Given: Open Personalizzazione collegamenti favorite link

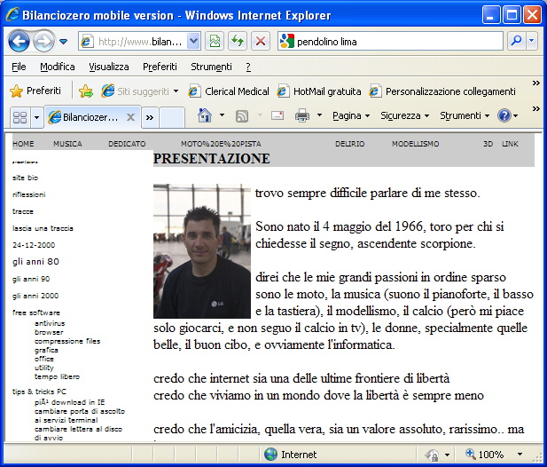Looking at the screenshot, I should click(442, 91).
